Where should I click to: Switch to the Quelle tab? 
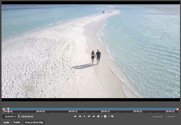coord(6,122)
